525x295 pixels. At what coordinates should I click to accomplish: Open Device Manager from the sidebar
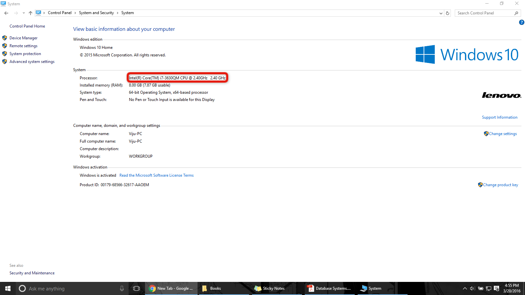coord(23,38)
